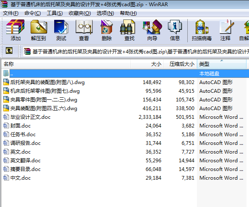Click the 测试 (Test) toolbar icon
Screen dimensions: 249x207
click(61, 27)
